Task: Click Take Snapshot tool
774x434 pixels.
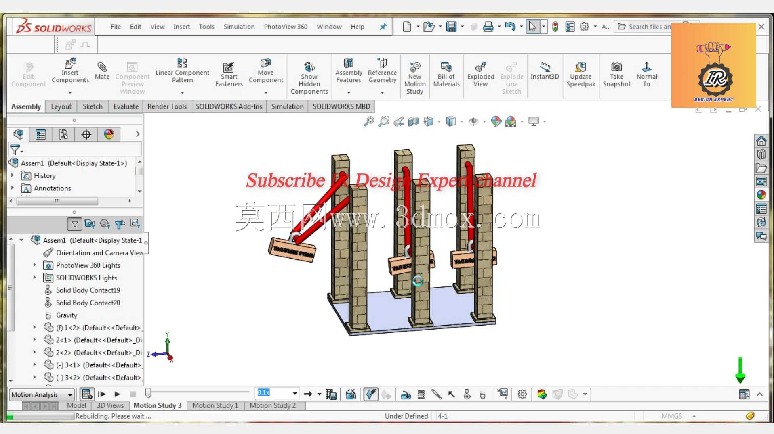Action: coord(616,75)
